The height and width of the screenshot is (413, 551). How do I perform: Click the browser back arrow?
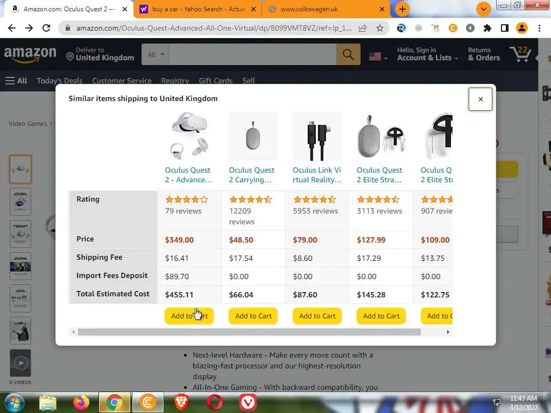[x=12, y=28]
